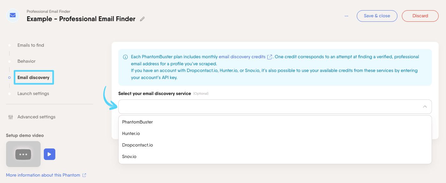Screen dimensions: 446x183
Task: Go to the Launch settings step
Action: pyautogui.click(x=33, y=93)
